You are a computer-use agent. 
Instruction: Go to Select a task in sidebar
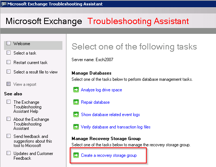(25, 53)
